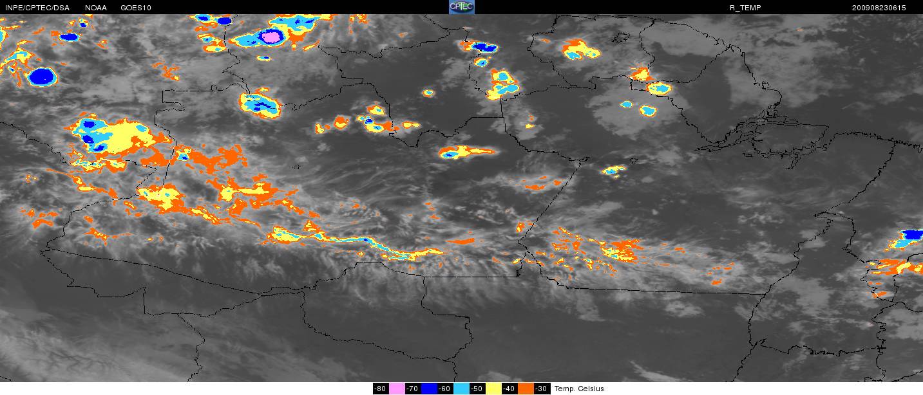The image size is (923, 395).
Task: Click the "-60" legend value
Action: 445,389
